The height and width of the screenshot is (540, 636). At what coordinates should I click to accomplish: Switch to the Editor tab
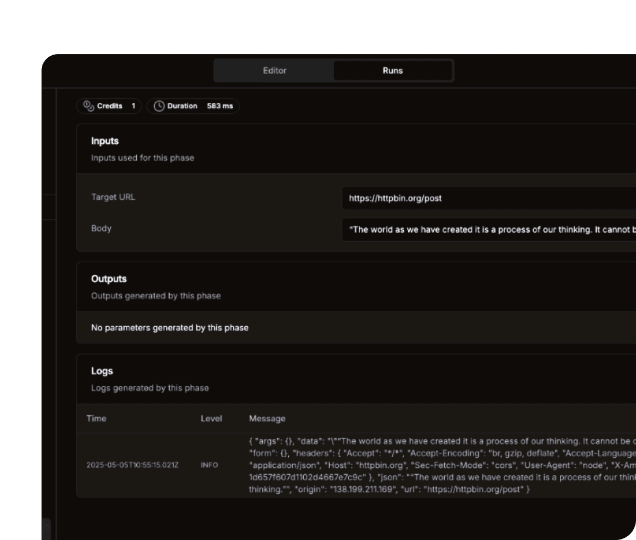pos(274,71)
